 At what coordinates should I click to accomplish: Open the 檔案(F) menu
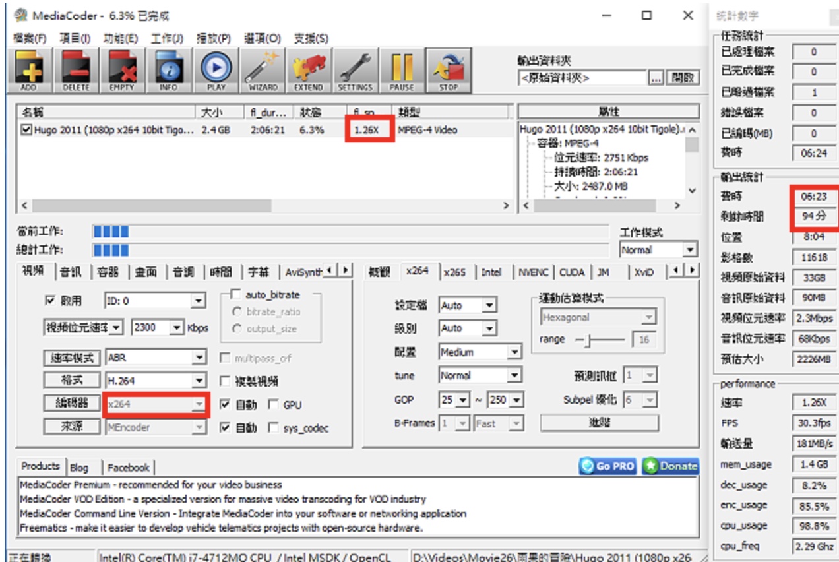click(x=30, y=38)
